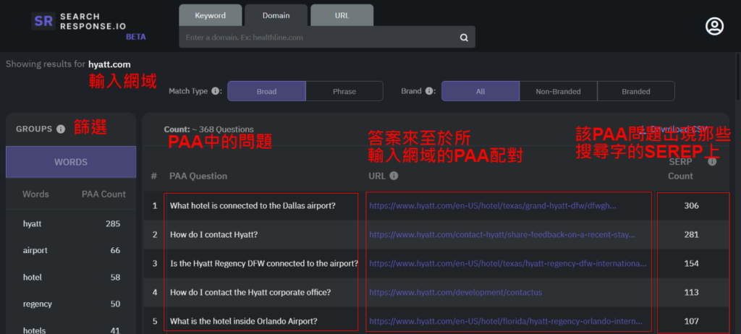Viewport: 741px width, 334px height.
Task: Set Match Type to Broad
Action: coord(266,91)
